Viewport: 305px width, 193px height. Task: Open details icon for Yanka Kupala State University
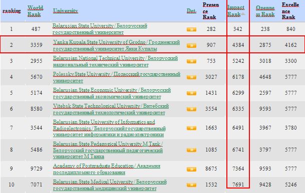[x=191, y=45]
